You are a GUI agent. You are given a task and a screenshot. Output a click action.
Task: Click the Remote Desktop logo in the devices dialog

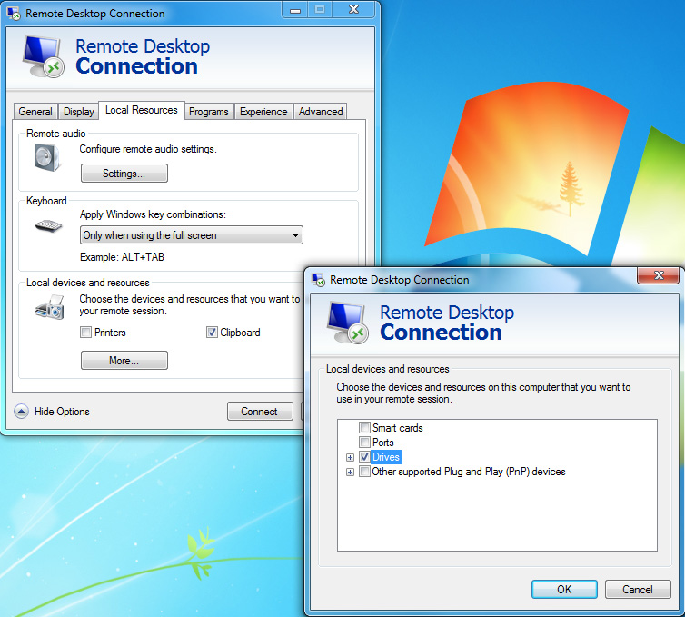point(348,323)
